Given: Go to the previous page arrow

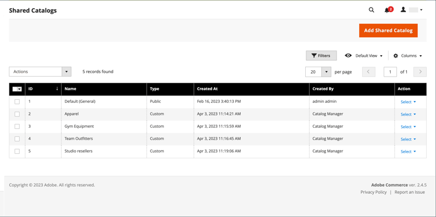Looking at the screenshot, I should tap(369, 72).
